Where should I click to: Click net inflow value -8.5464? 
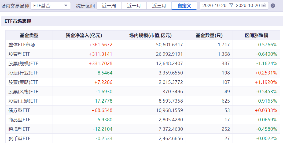tap(104, 73)
